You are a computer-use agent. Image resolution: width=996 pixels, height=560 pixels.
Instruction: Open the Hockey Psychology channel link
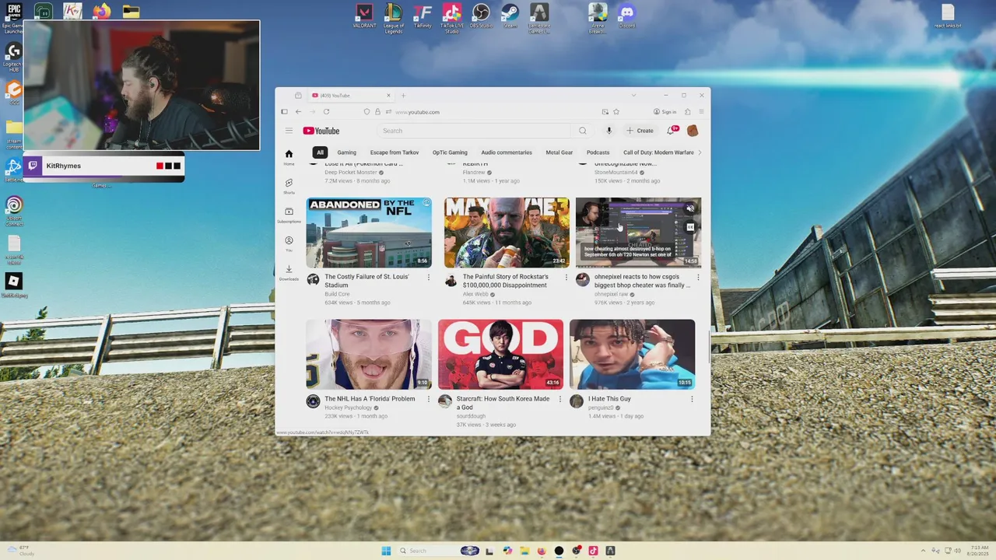point(350,408)
